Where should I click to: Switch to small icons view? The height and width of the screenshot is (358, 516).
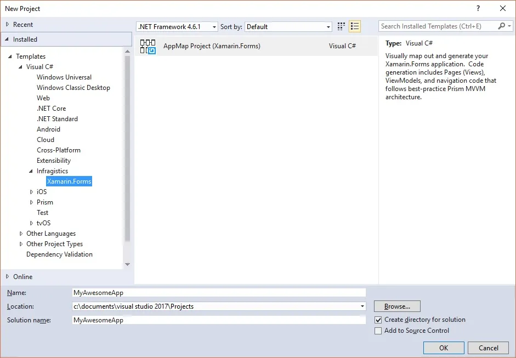(x=341, y=26)
